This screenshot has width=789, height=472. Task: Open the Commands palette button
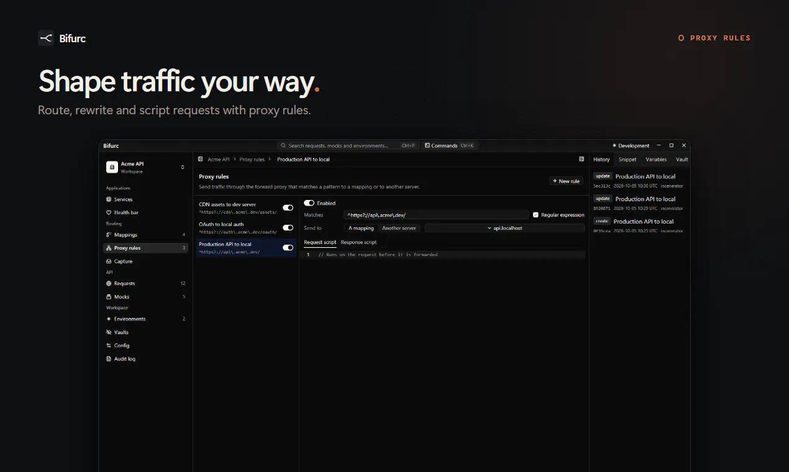pos(450,146)
